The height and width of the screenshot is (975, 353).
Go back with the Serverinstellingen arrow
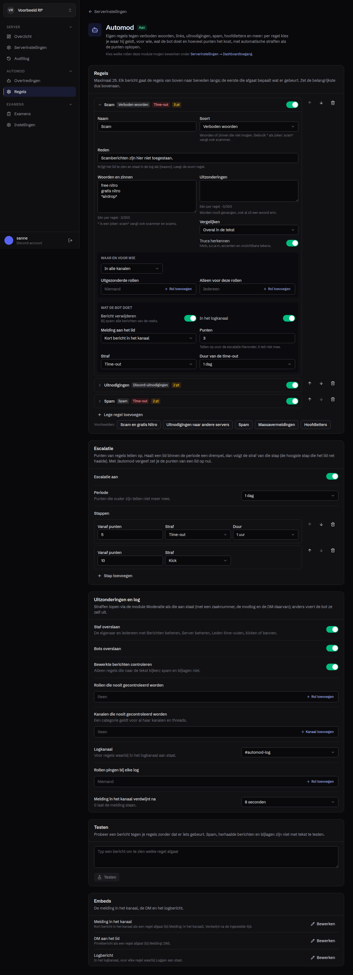click(x=108, y=12)
